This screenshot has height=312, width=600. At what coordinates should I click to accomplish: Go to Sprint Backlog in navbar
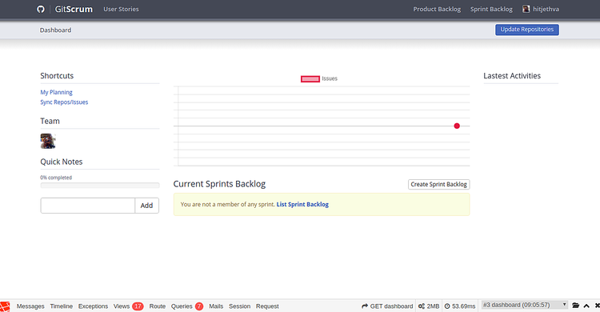point(491,9)
